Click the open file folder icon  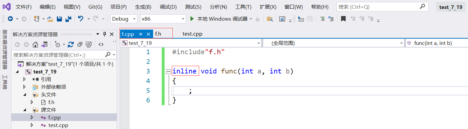(x=50, y=19)
